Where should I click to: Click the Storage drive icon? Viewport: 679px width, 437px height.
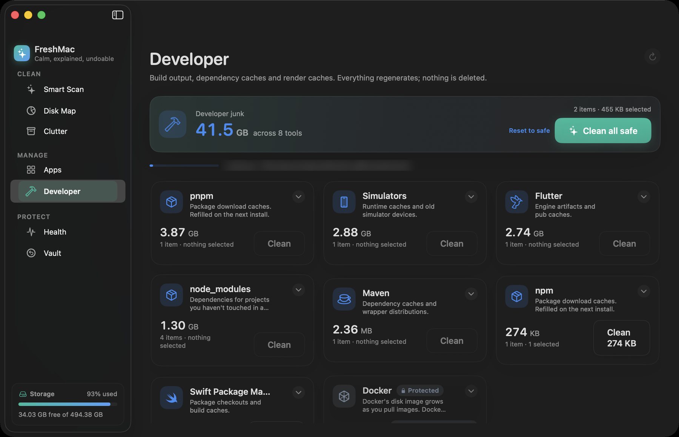point(23,394)
